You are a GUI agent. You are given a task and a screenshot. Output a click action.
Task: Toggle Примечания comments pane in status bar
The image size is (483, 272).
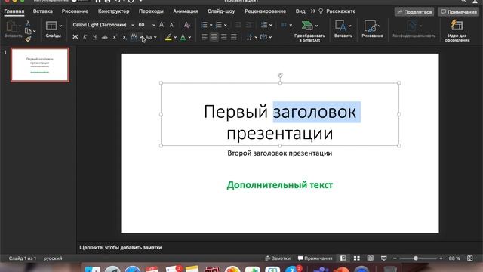[x=315, y=258]
